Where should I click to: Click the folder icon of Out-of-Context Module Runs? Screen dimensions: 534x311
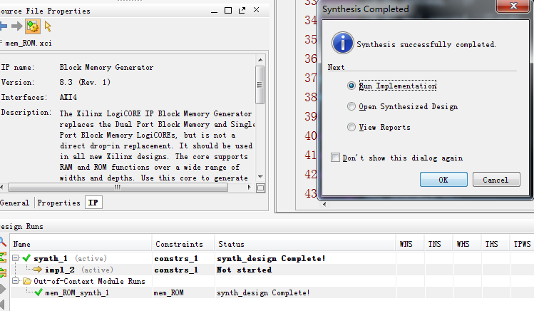[27, 281]
